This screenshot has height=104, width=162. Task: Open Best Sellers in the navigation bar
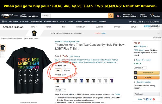point(13,21)
